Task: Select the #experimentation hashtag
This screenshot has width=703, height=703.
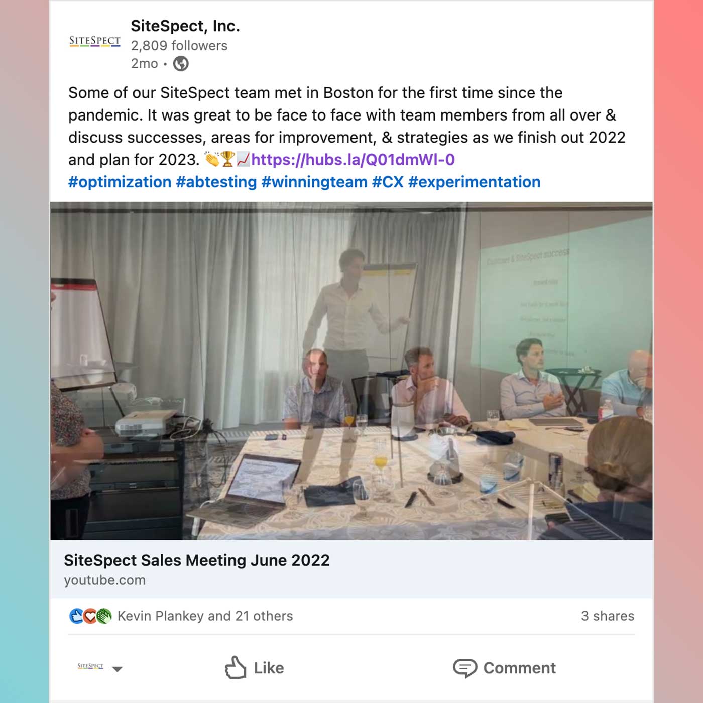Action: tap(475, 182)
